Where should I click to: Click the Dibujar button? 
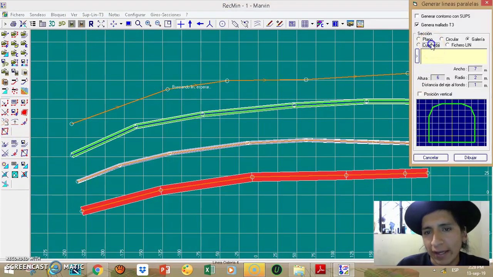coord(470,157)
